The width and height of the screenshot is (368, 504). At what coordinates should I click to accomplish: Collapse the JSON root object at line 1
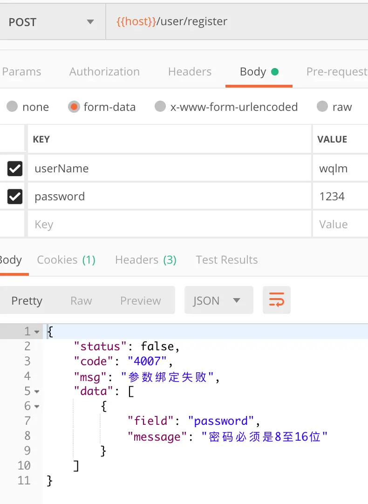click(x=37, y=332)
